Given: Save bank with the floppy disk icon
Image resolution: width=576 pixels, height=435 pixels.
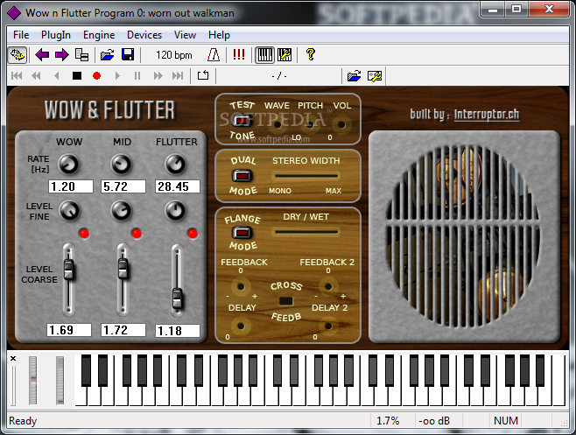Looking at the screenshot, I should (128, 55).
